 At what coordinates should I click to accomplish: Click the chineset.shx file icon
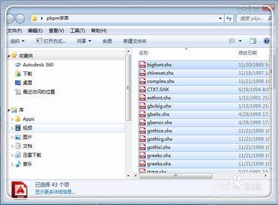coord(142,73)
